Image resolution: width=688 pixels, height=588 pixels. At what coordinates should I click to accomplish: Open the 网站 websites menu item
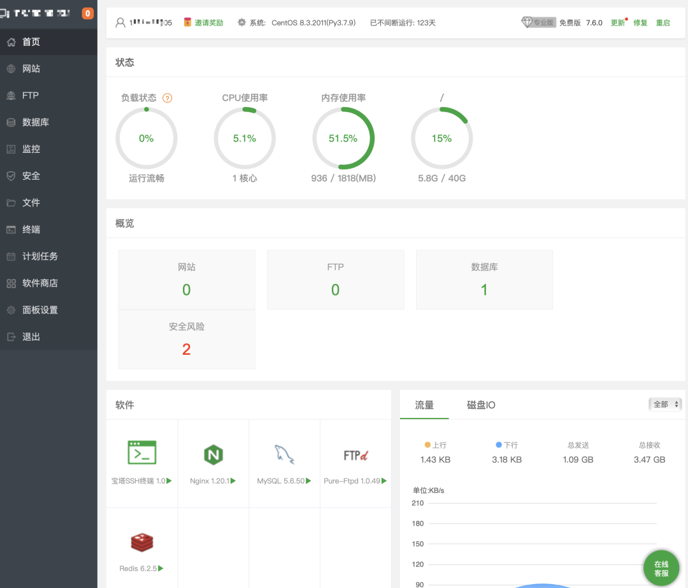click(48, 68)
